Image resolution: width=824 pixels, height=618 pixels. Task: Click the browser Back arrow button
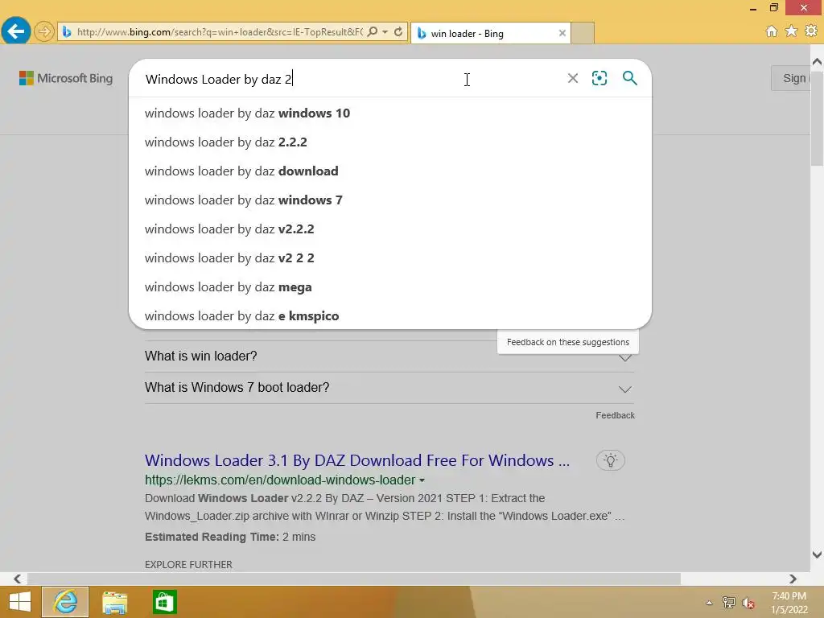click(16, 31)
